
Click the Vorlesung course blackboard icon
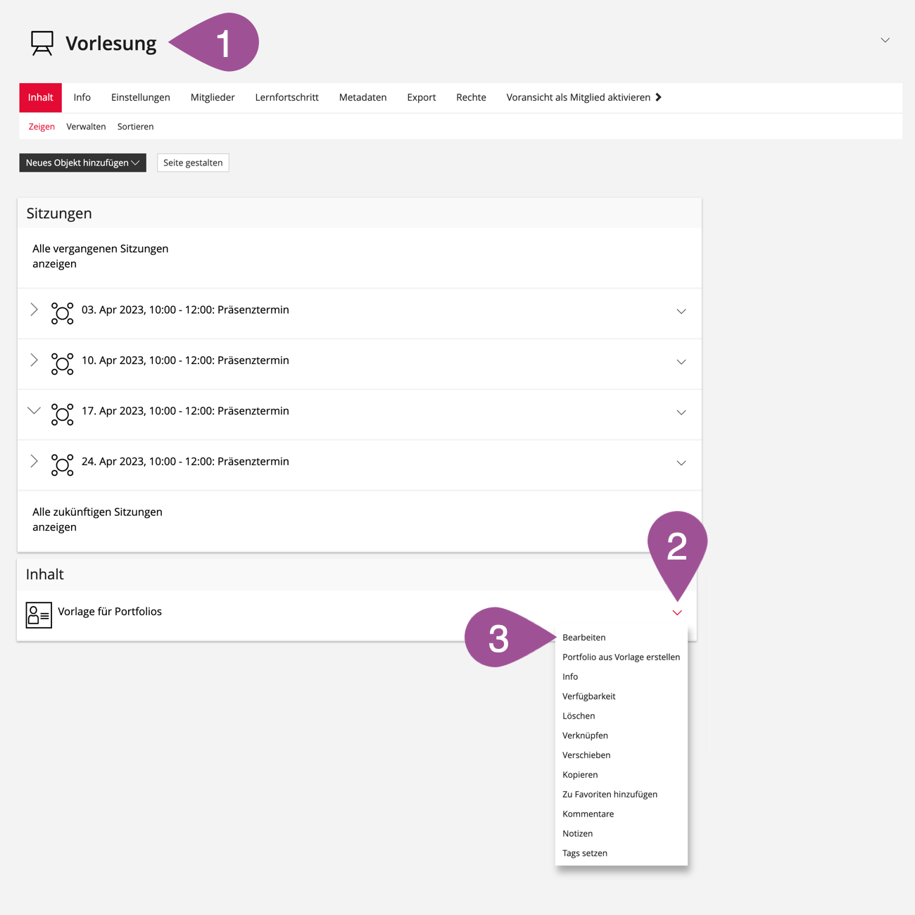(42, 43)
